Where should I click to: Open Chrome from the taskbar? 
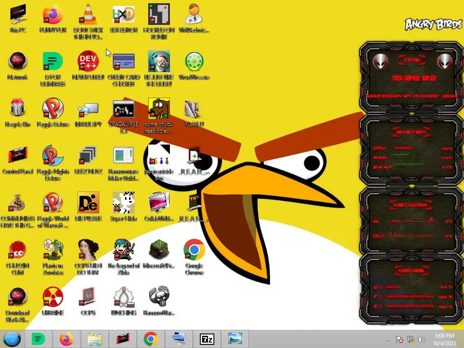tap(150, 339)
